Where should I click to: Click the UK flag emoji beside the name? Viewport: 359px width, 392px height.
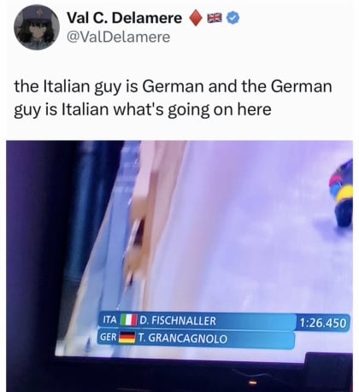click(215, 18)
